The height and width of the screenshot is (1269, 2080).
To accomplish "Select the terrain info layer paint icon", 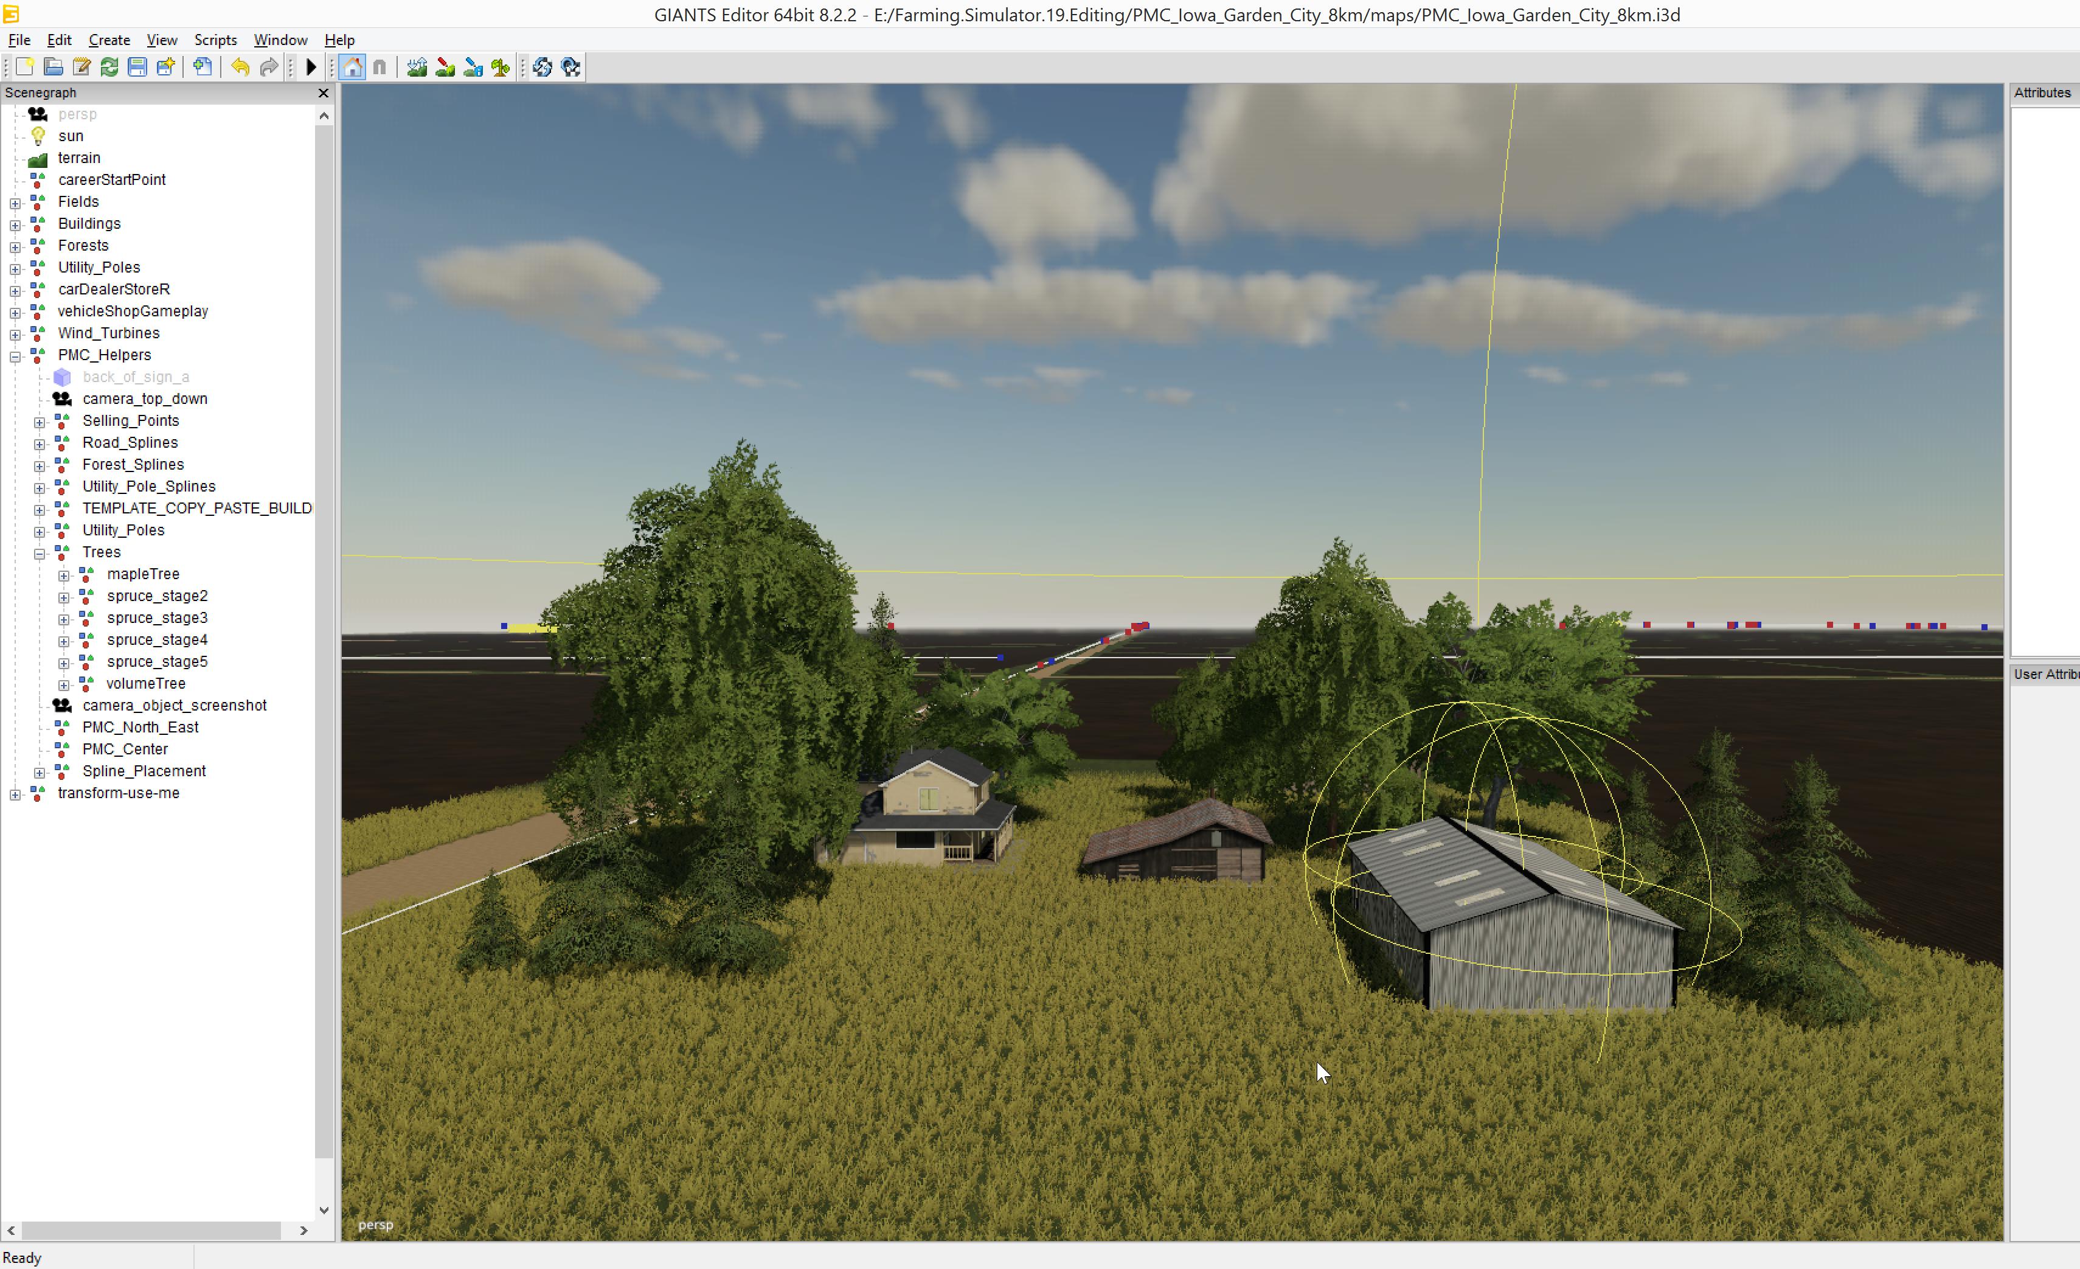I will click(473, 67).
